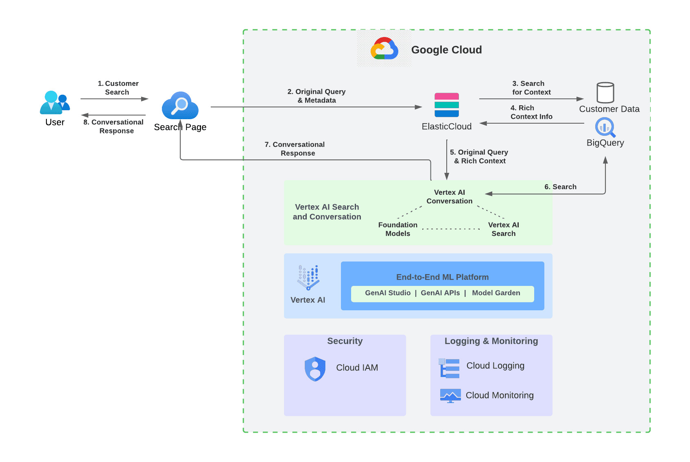Select the End-to-End ML Platform panel

pyautogui.click(x=442, y=277)
